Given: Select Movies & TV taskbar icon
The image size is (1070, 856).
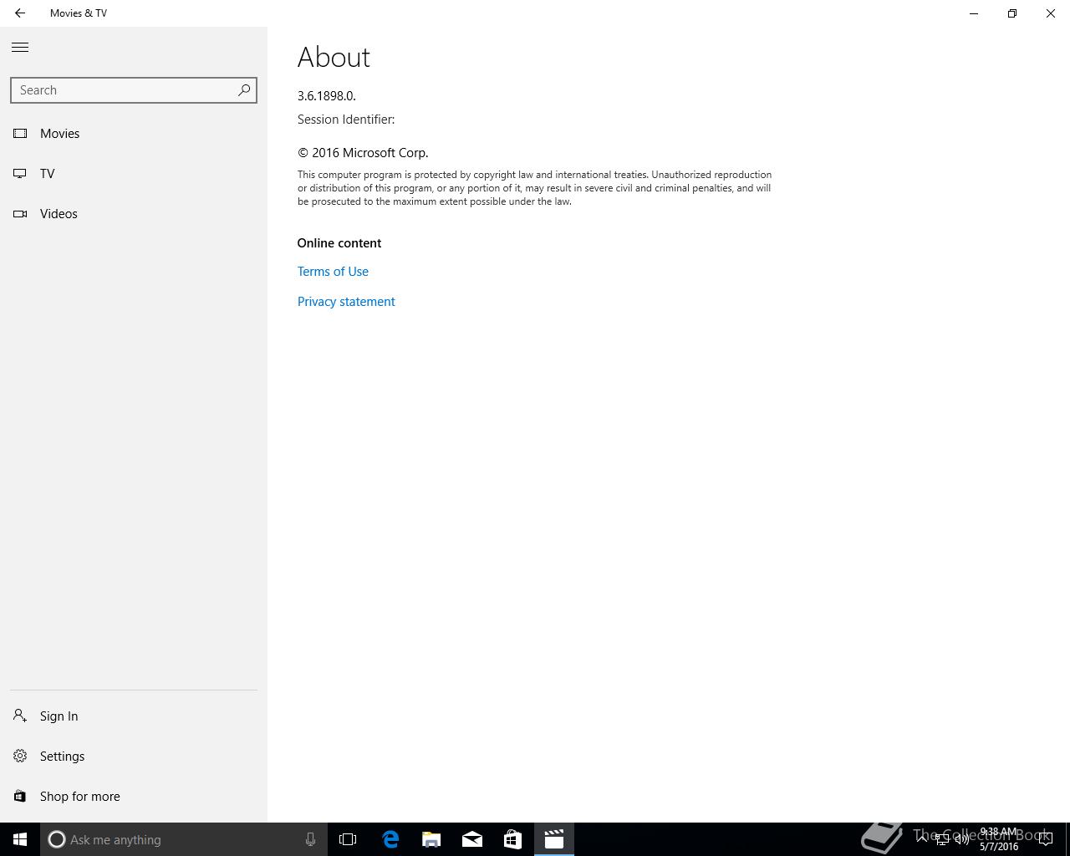Looking at the screenshot, I should click(x=554, y=839).
